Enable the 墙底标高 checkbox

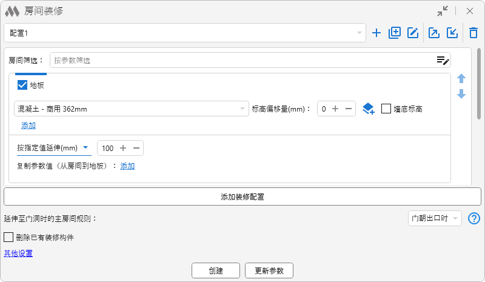[386, 109]
